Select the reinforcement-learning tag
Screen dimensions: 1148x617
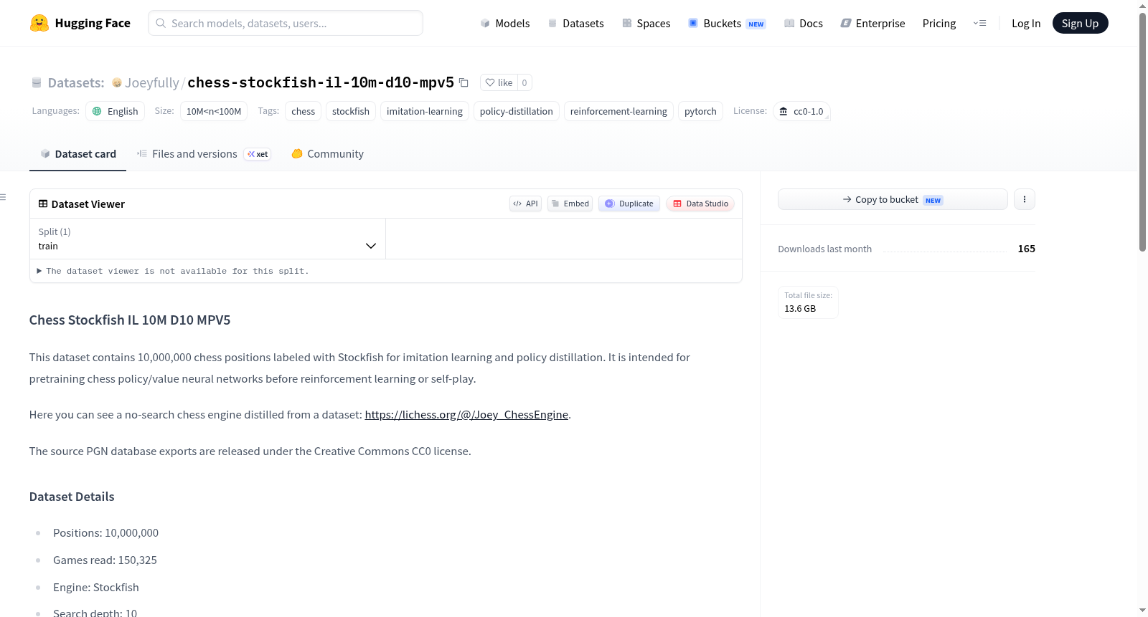pyautogui.click(x=618, y=111)
